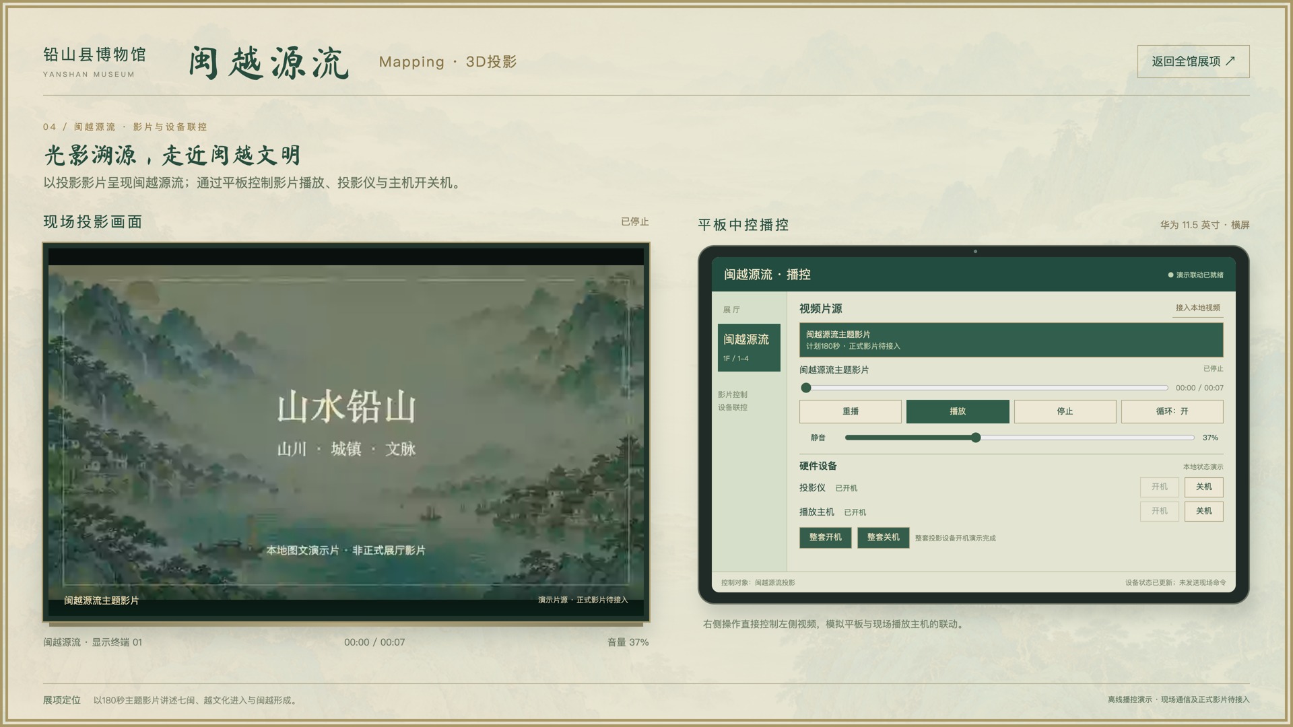This screenshot has width=1293, height=727.
Task: Click 关机 for 投影仪 projector
Action: pos(1203,487)
